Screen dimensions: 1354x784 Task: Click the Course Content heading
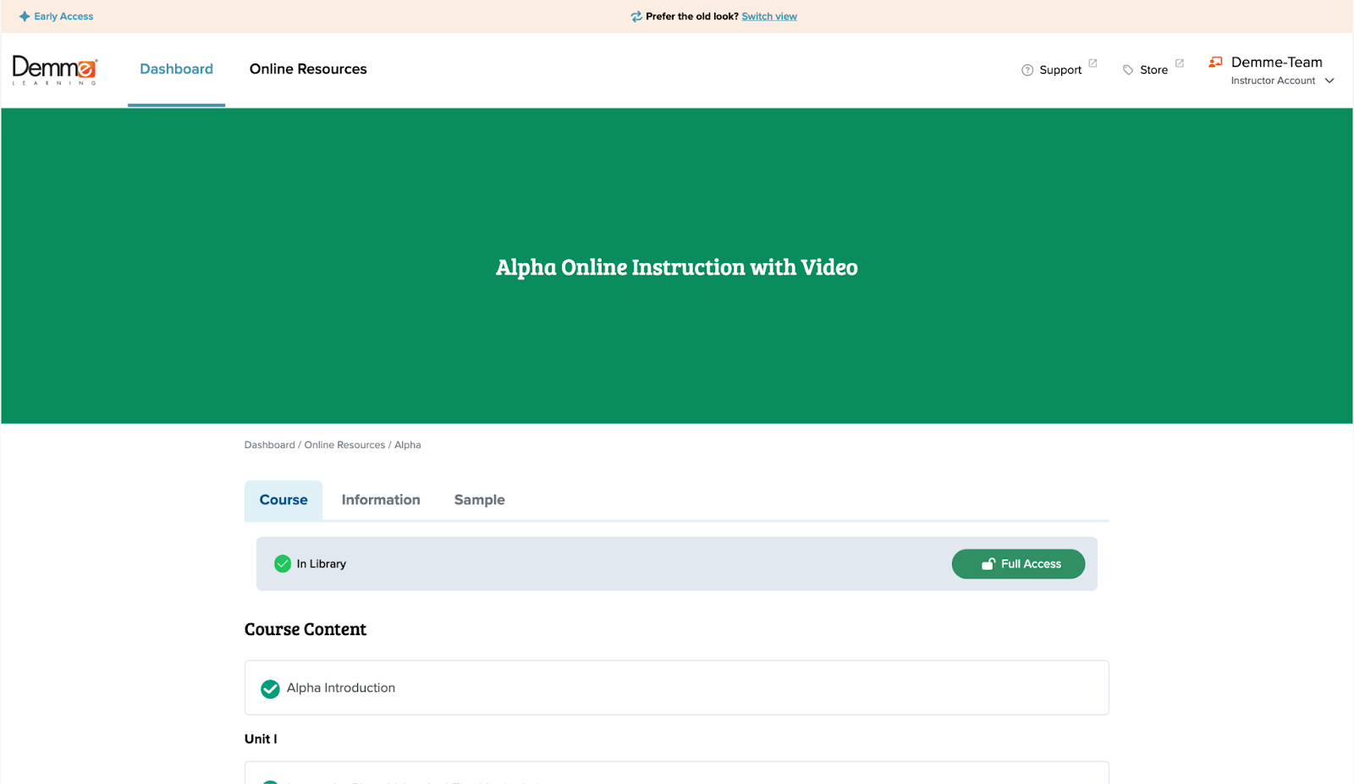tap(305, 629)
